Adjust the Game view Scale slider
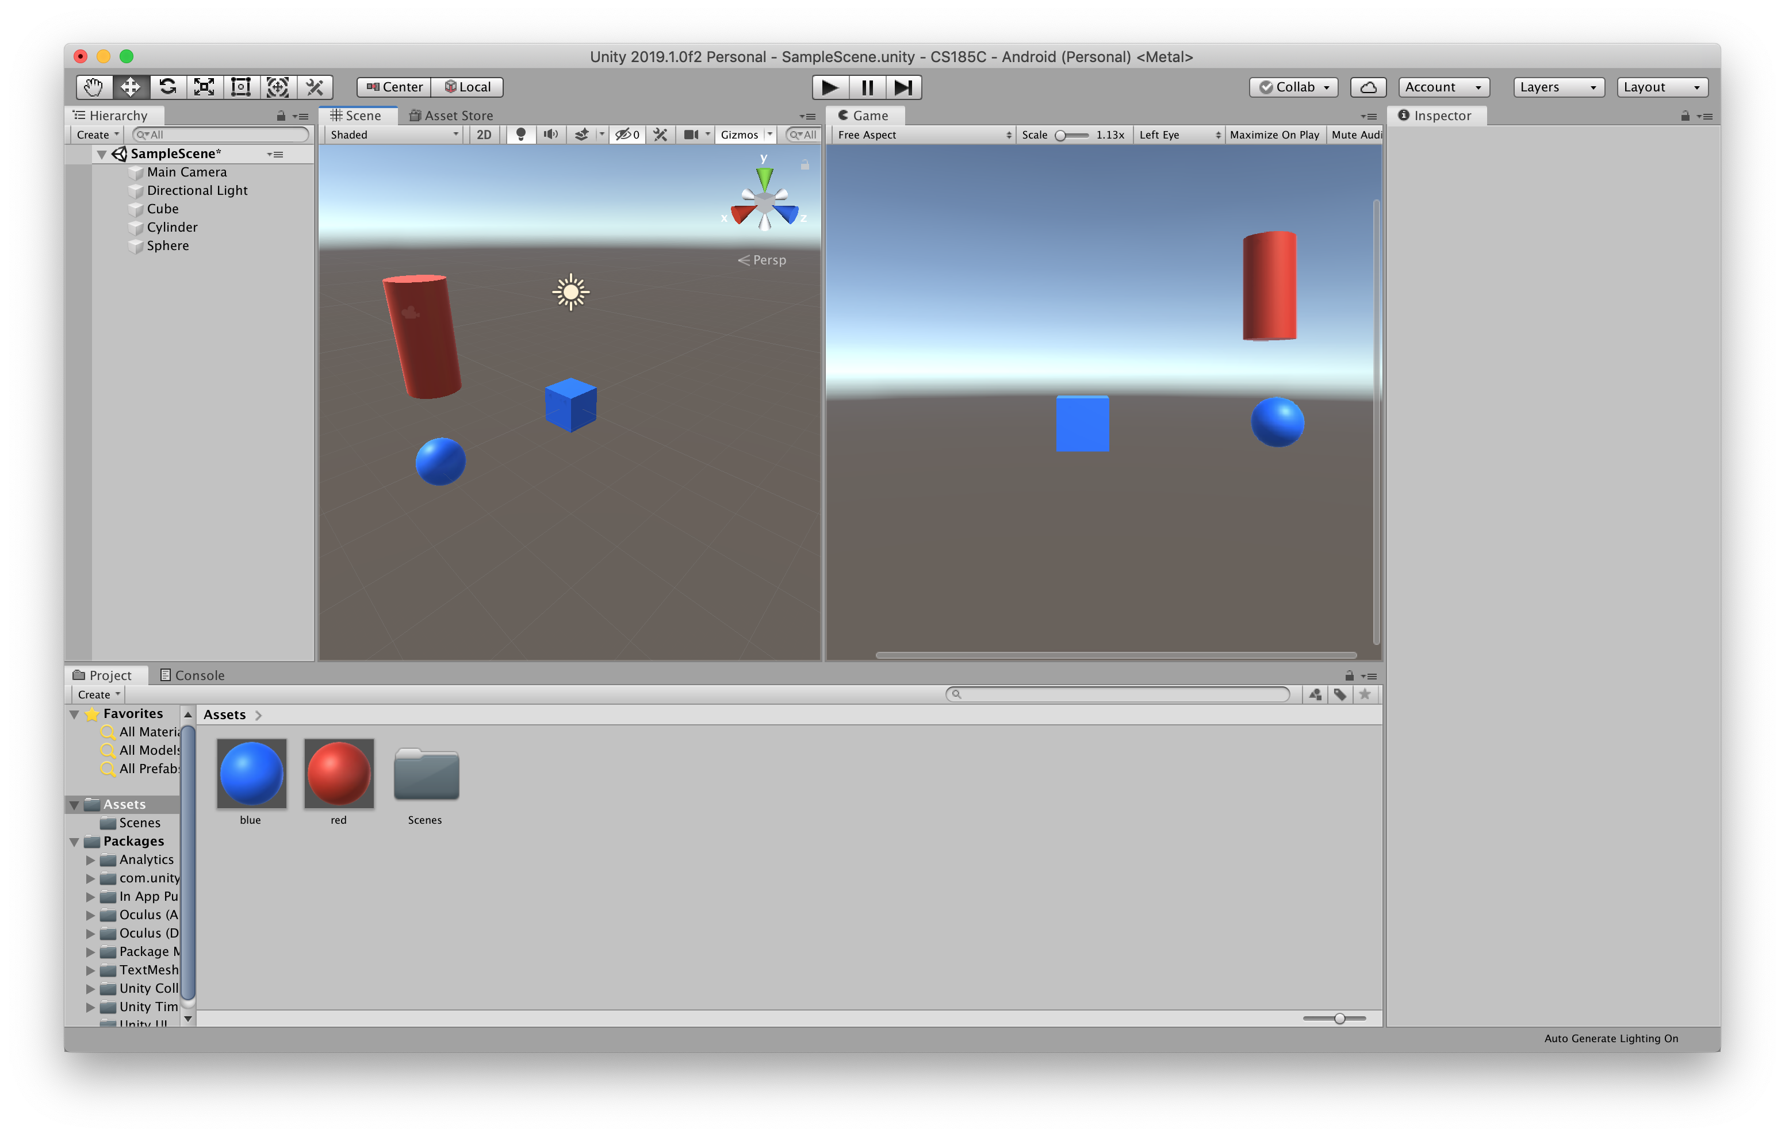The width and height of the screenshot is (1785, 1137). pos(1061,135)
